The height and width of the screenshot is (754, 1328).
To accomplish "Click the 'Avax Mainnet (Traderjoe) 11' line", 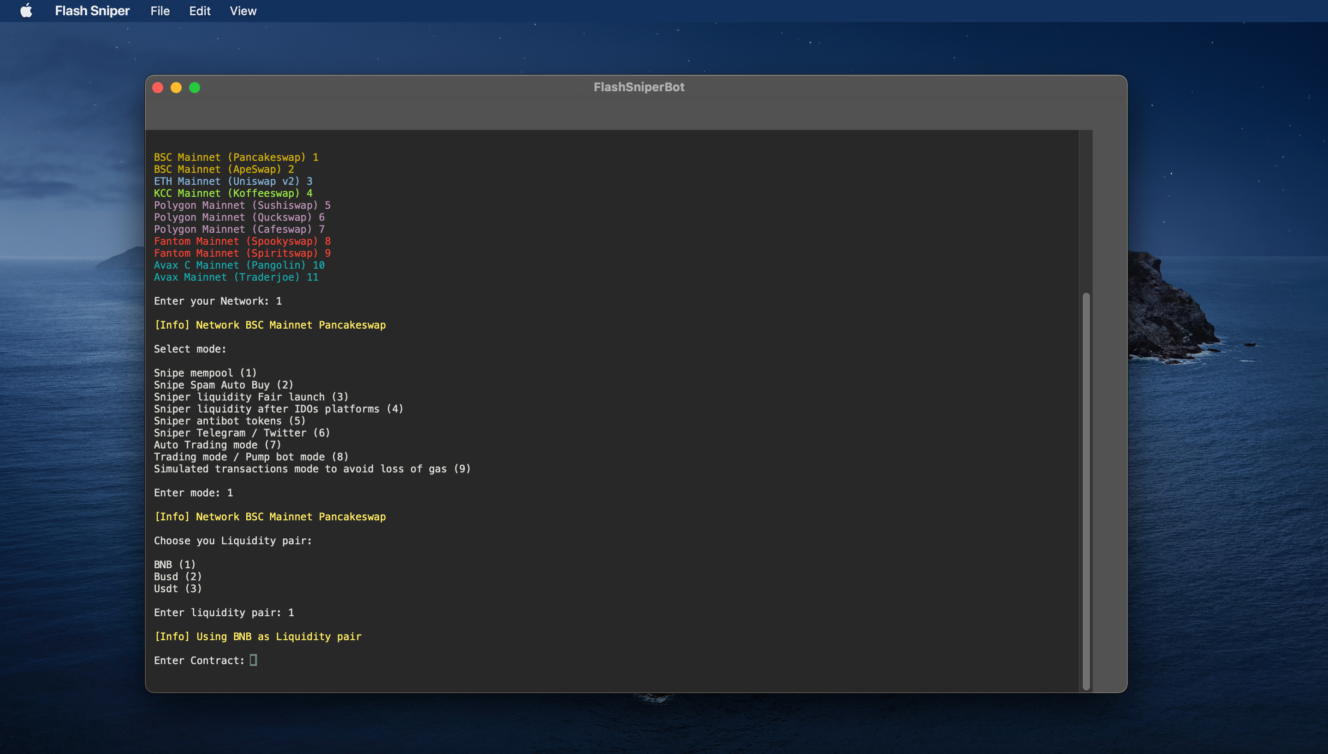I will tap(236, 277).
